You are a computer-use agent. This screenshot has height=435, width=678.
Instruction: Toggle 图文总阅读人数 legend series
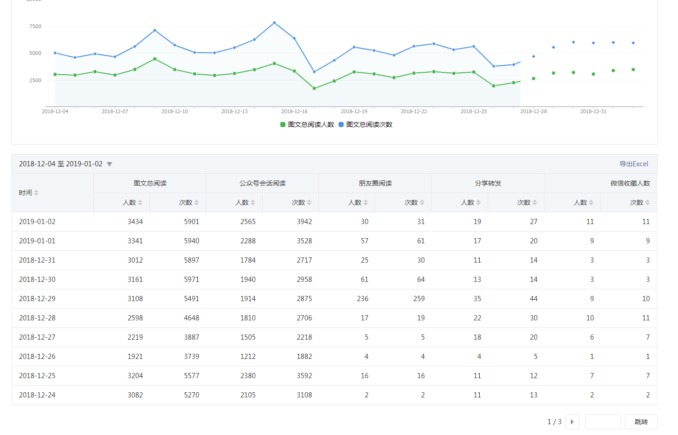(x=307, y=124)
